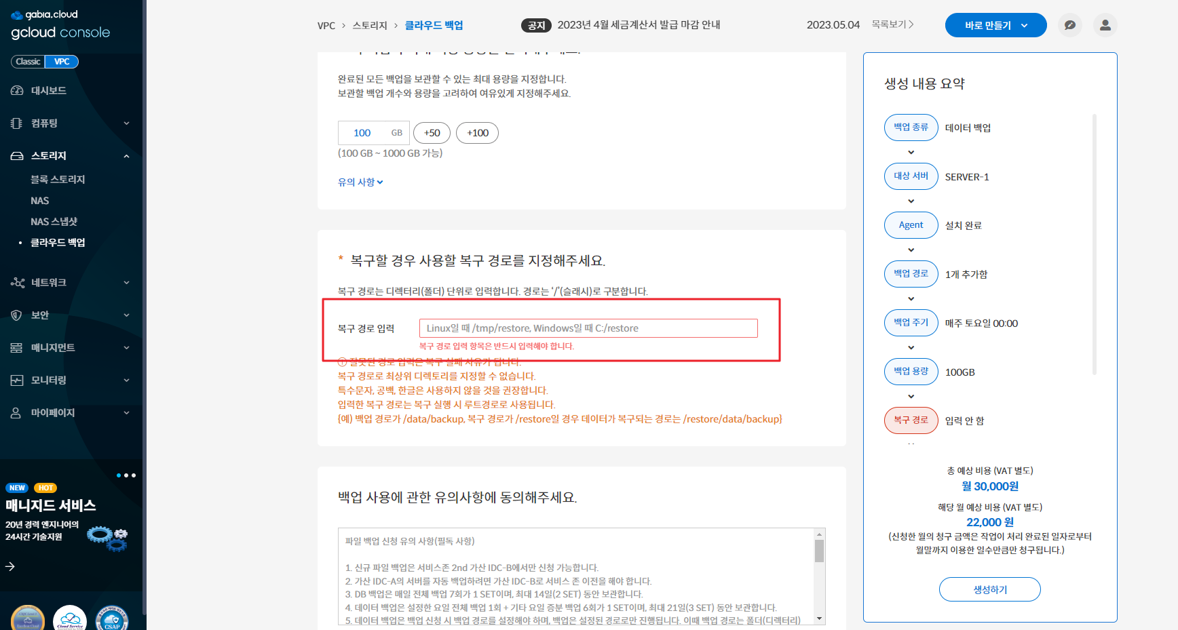Add 100 GB with +100 button
This screenshot has width=1178, height=630.
click(x=478, y=133)
